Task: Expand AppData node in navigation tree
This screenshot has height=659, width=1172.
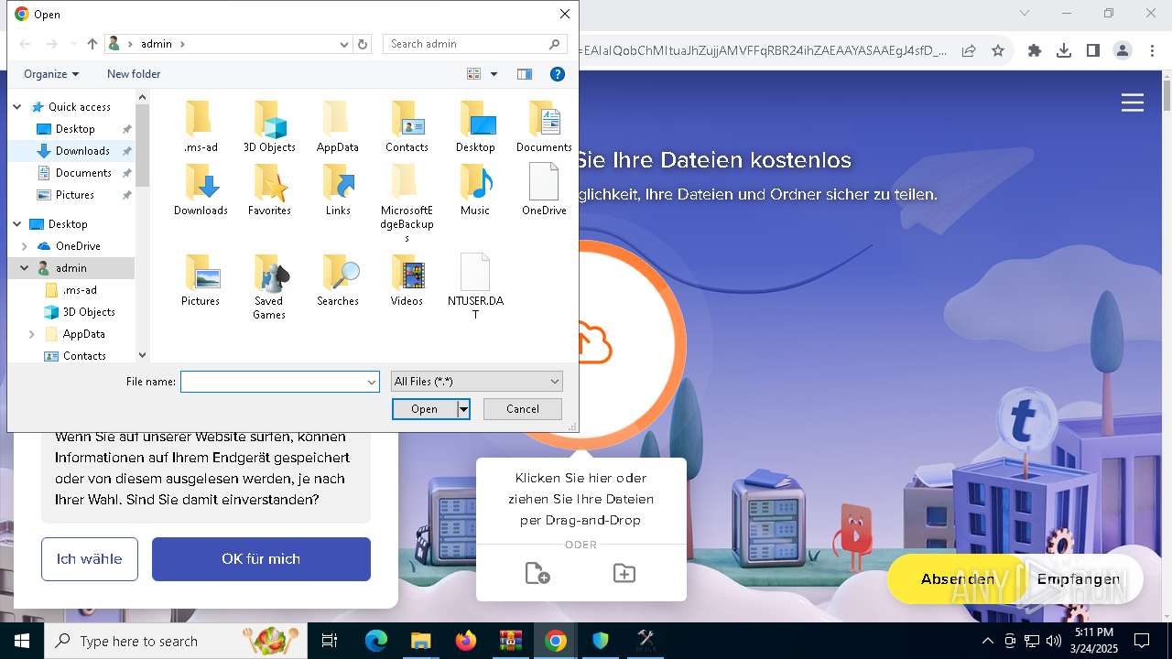Action: [31, 334]
